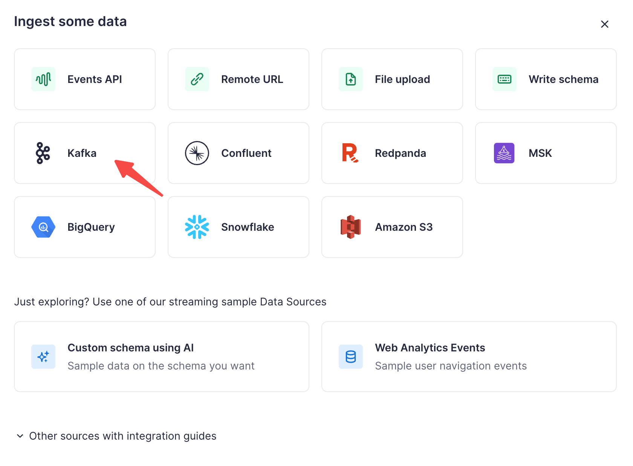Click the Web Analytics database icon

point(351,357)
